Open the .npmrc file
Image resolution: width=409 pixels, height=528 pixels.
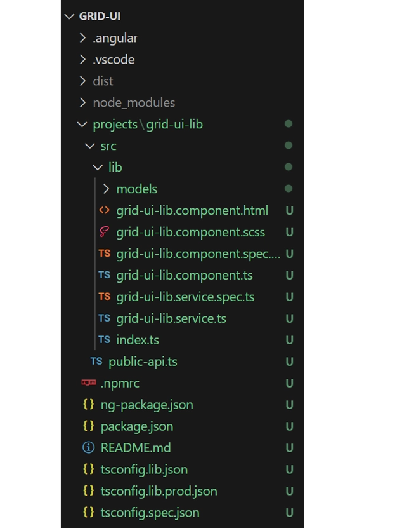[x=120, y=383]
